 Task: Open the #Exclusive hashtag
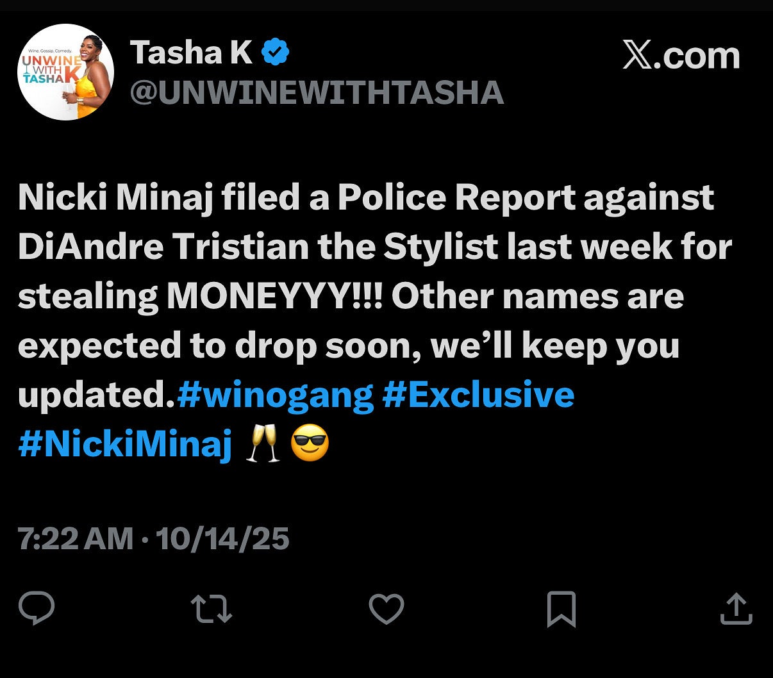tap(478, 395)
